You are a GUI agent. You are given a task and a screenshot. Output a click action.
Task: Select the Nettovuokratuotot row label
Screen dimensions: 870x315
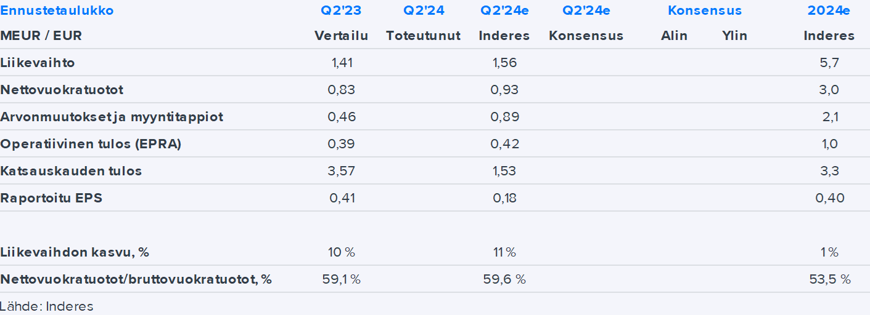(x=62, y=90)
